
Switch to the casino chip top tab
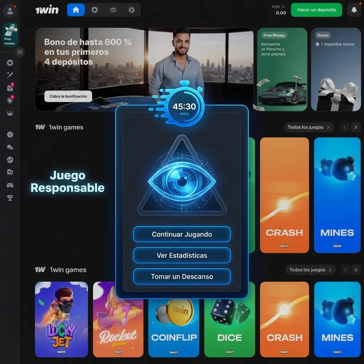click(95, 10)
